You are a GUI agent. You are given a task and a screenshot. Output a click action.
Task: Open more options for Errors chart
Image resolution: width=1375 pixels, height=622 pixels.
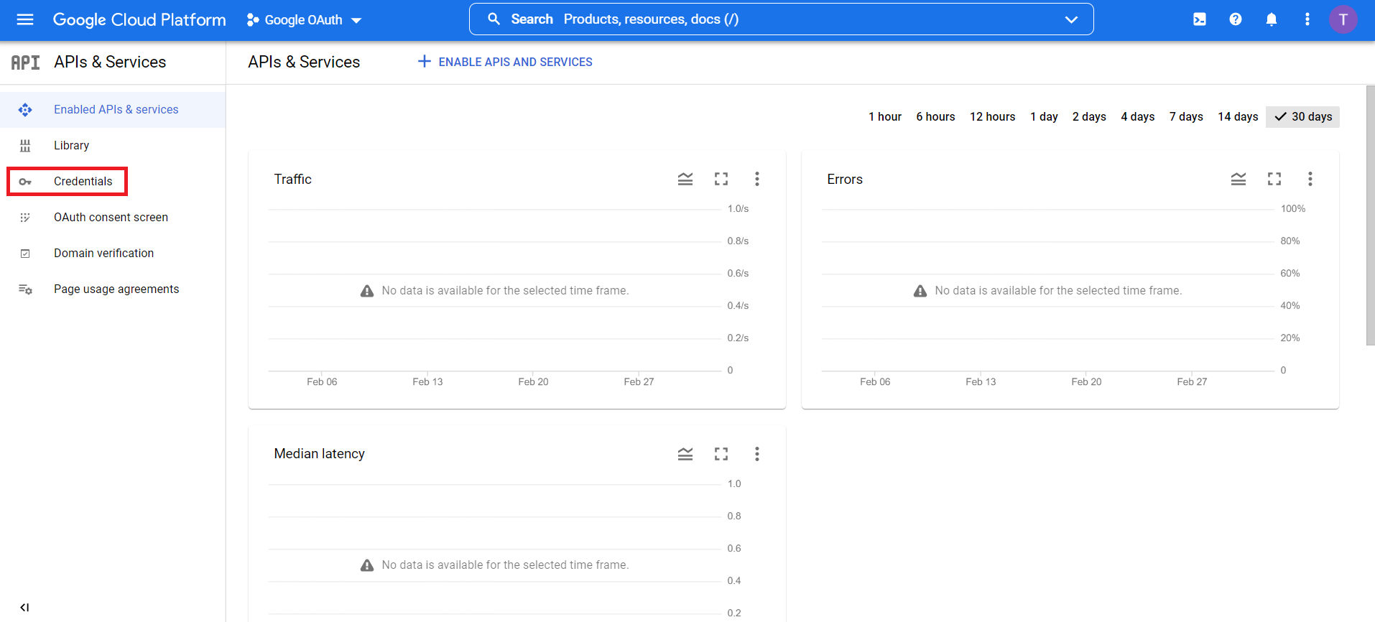coord(1310,179)
